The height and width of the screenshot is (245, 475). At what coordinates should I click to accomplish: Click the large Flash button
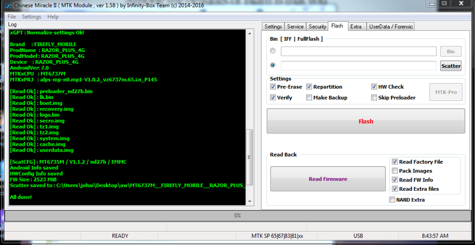coord(366,121)
